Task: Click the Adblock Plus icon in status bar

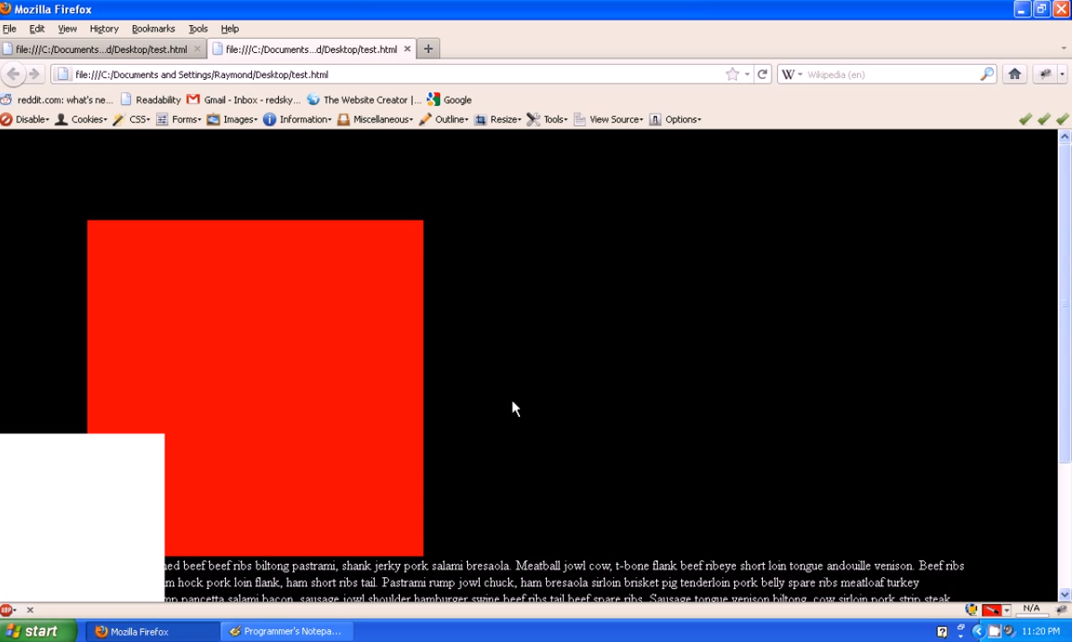Action: tap(7, 610)
